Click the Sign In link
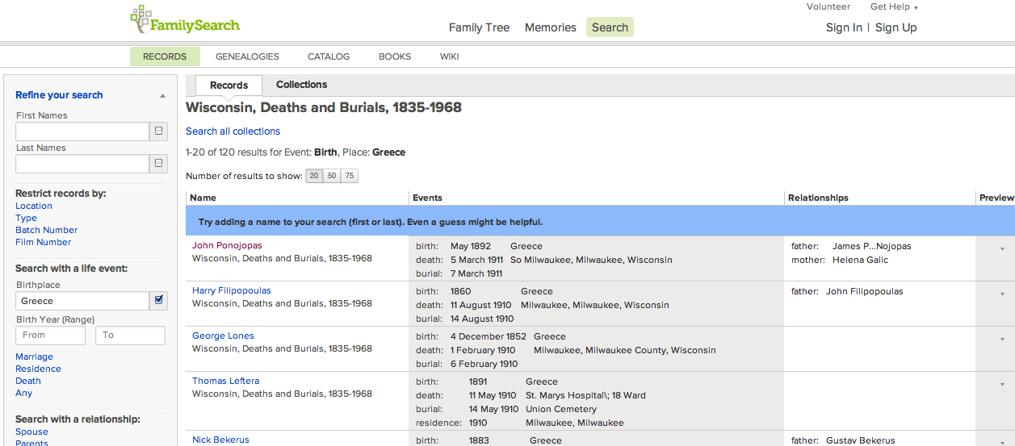 844,27
